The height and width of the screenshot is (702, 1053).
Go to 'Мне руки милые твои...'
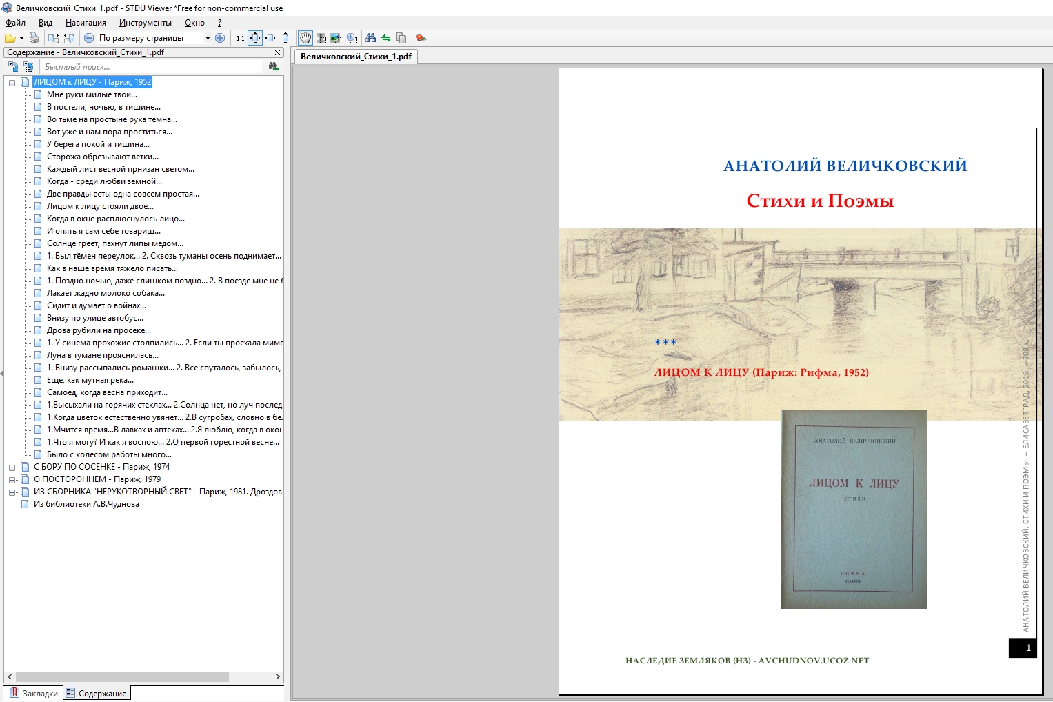[92, 94]
